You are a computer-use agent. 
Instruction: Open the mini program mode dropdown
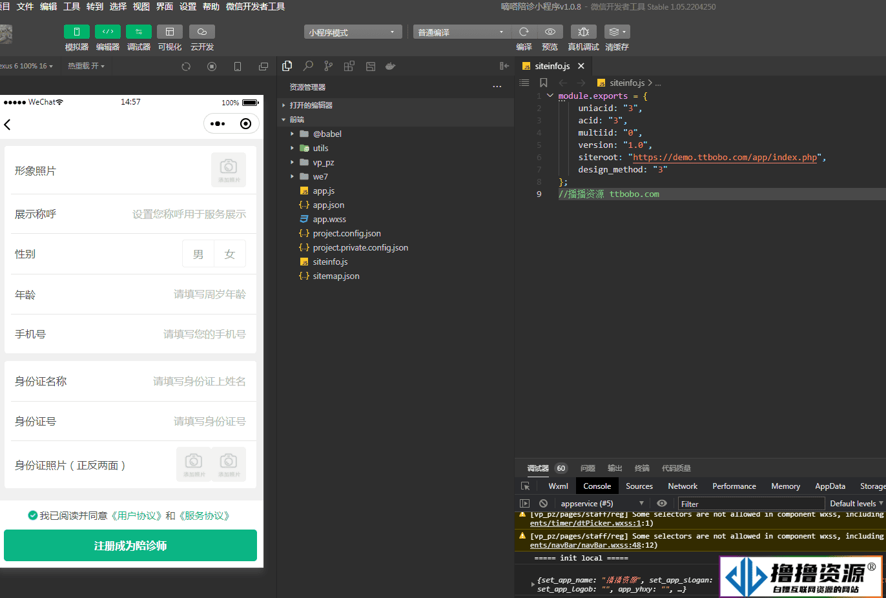pos(353,32)
